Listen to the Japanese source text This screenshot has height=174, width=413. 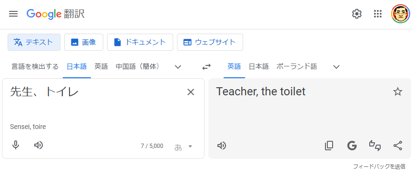[x=39, y=145]
